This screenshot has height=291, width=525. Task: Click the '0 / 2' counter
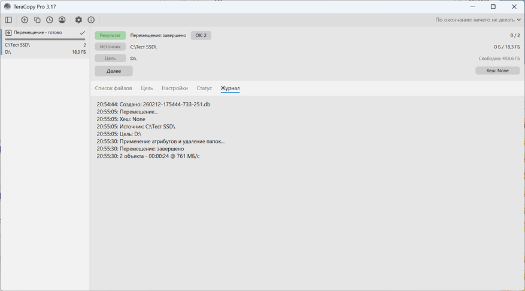click(515, 35)
